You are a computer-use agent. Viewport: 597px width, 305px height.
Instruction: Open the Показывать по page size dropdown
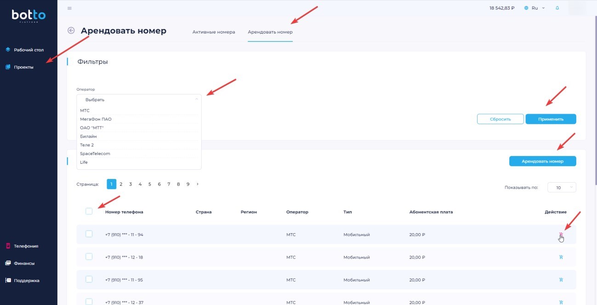coord(562,188)
